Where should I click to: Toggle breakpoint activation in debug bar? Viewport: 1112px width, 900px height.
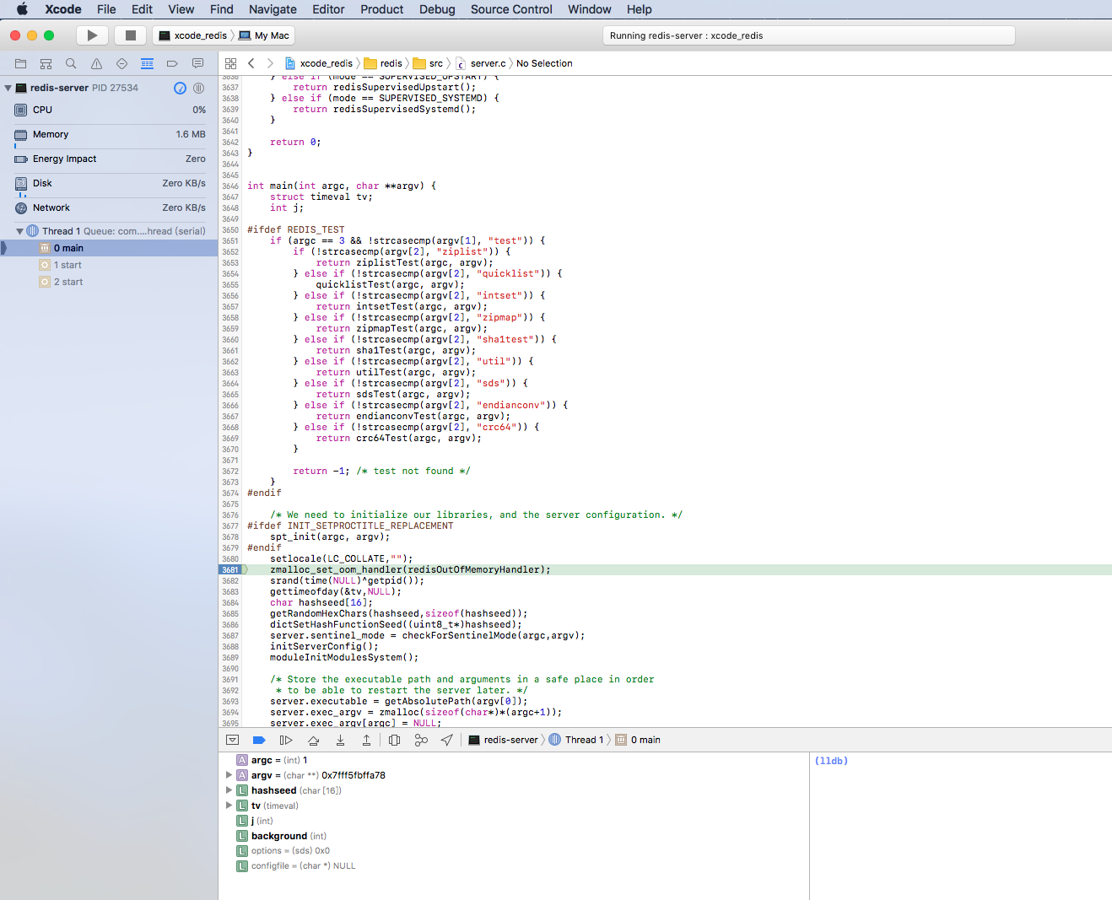click(x=259, y=740)
